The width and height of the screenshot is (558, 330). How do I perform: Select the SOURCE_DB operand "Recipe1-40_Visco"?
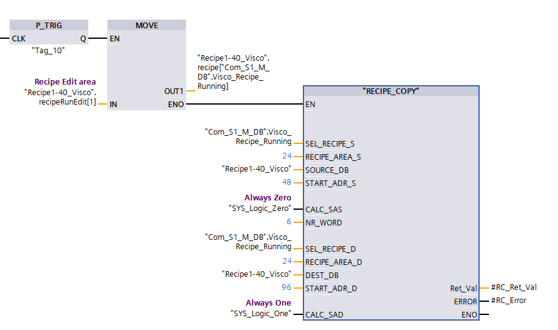pyautogui.click(x=256, y=169)
